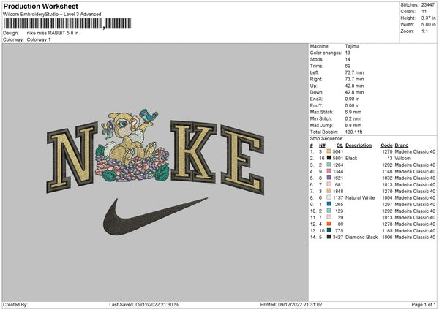Click the Production Worksheet title
Screen dimensions: 439x310
40,6
